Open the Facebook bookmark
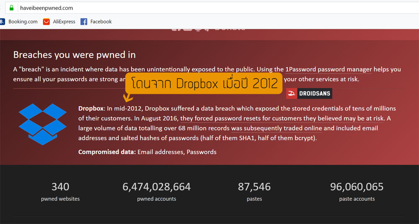The image size is (419, 224). pos(96,22)
